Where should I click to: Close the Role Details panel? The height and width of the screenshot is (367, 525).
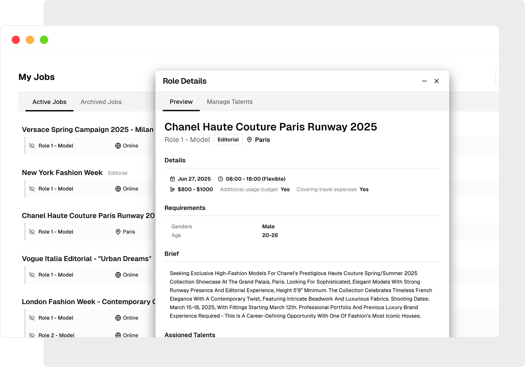[x=437, y=81]
